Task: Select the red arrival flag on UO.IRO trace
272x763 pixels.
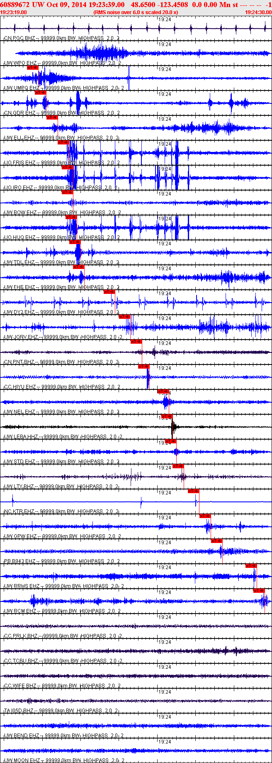Action: tap(67, 167)
